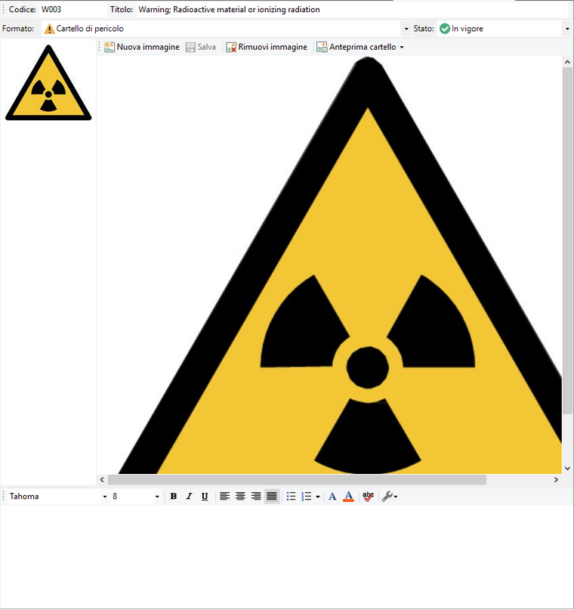The width and height of the screenshot is (574, 610).
Task: Insert a bulleted list
Action: pos(291,497)
